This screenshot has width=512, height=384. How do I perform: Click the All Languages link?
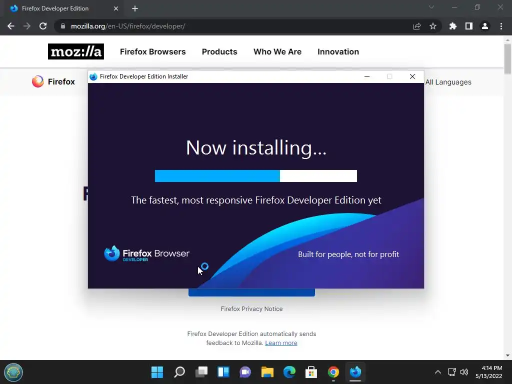click(x=448, y=82)
